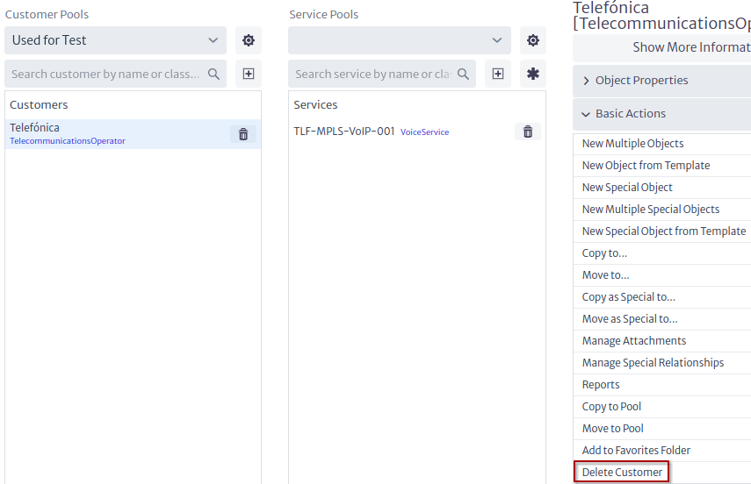Open the Used for Test dropdown

[x=115, y=40]
